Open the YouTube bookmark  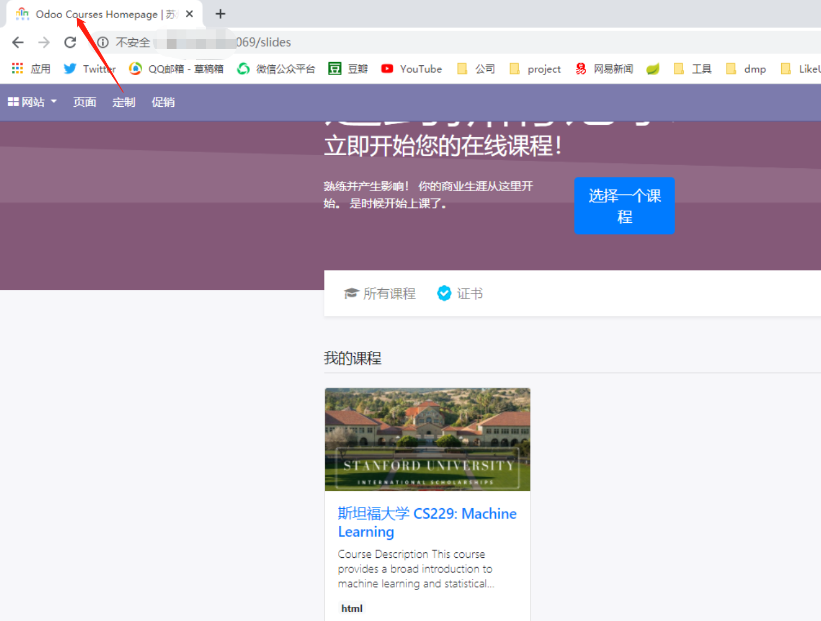(411, 69)
